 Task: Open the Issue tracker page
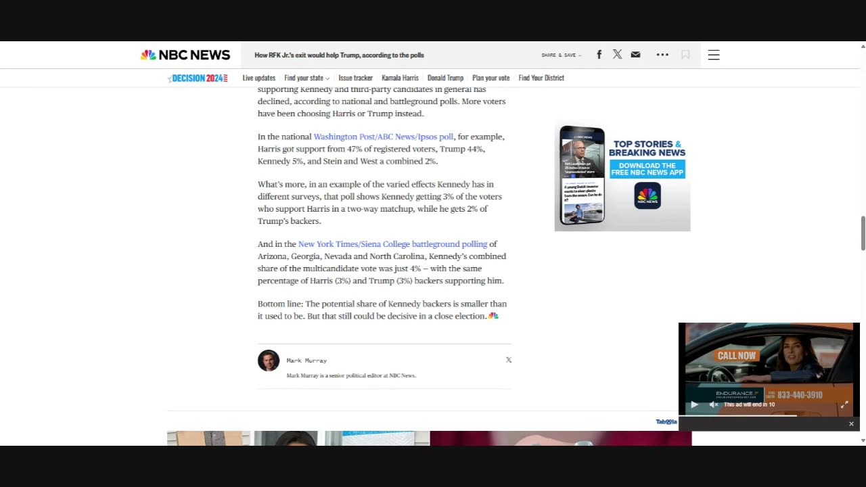(356, 78)
